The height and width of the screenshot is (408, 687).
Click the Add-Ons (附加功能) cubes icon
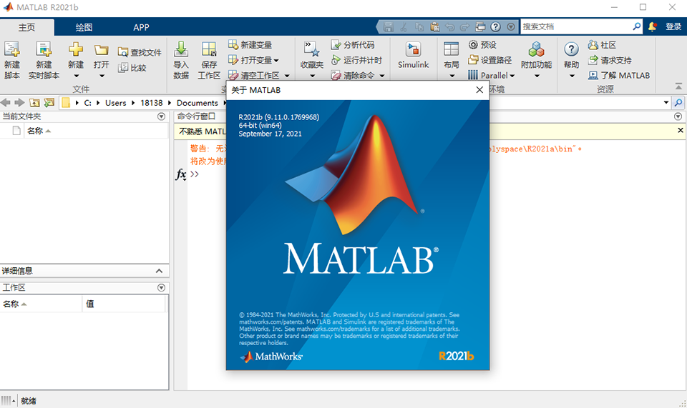(536, 49)
